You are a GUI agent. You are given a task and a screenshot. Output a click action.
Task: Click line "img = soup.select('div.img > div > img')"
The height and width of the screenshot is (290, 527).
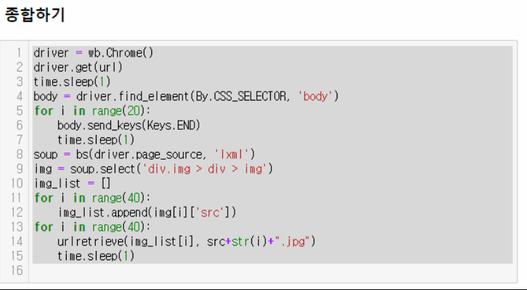tap(153, 169)
